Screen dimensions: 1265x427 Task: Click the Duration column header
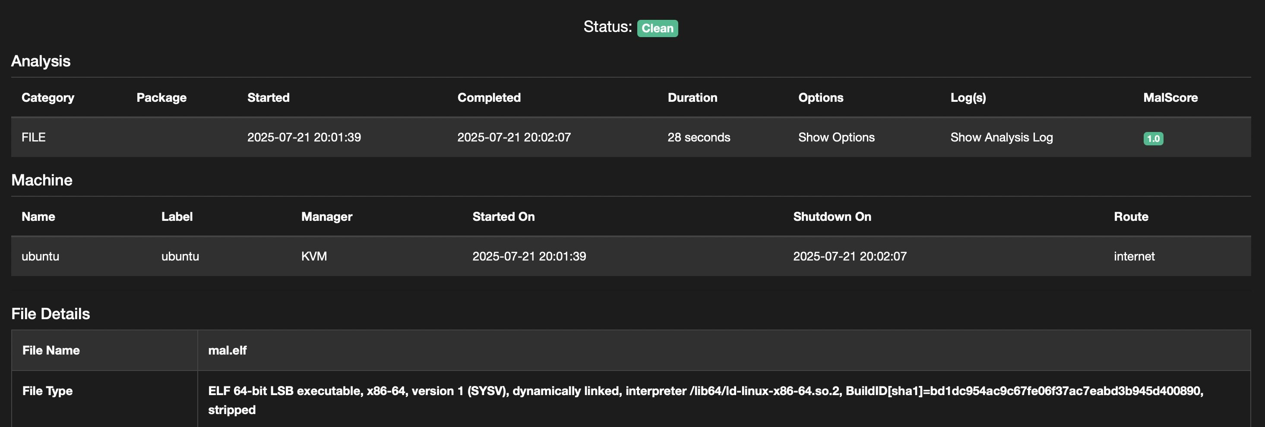[692, 97]
